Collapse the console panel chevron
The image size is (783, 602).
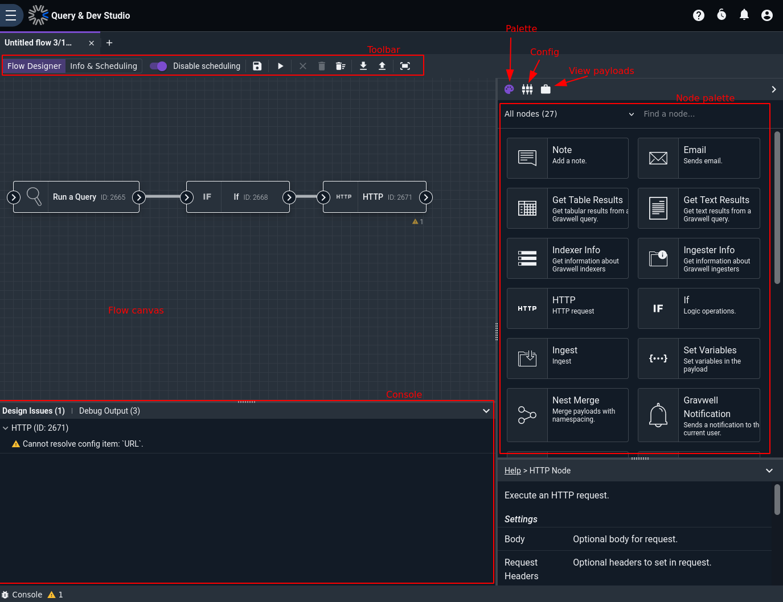click(x=486, y=411)
